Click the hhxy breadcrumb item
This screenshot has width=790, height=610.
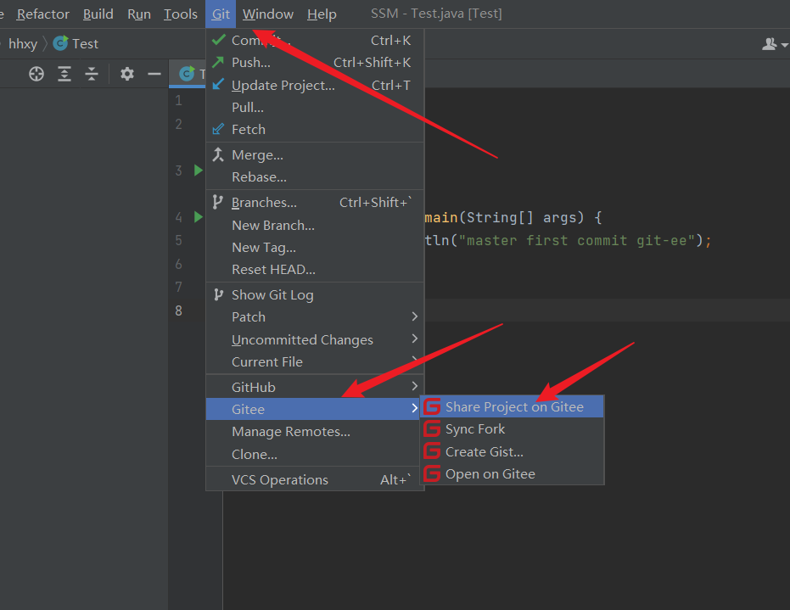(x=23, y=44)
